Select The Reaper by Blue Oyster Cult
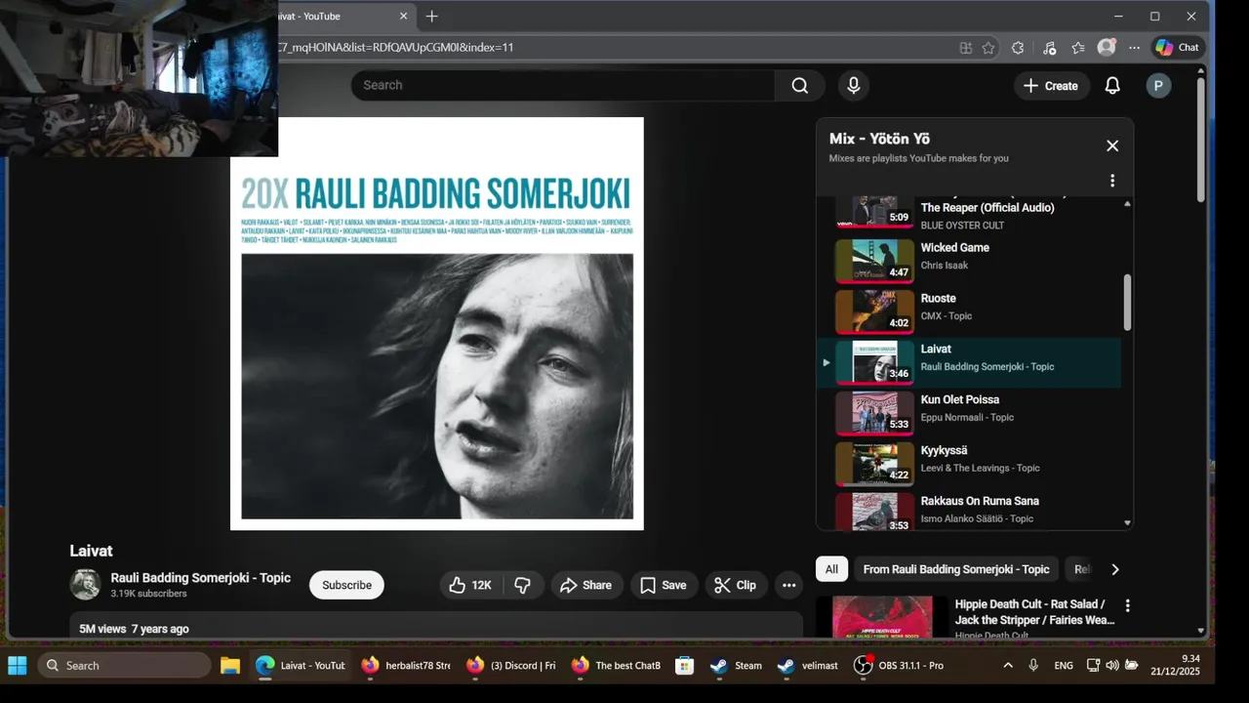 969,215
